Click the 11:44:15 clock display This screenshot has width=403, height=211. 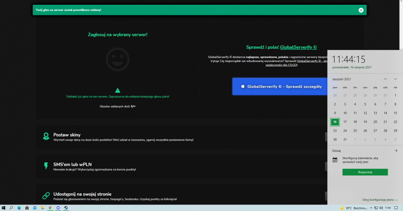pos(349,60)
